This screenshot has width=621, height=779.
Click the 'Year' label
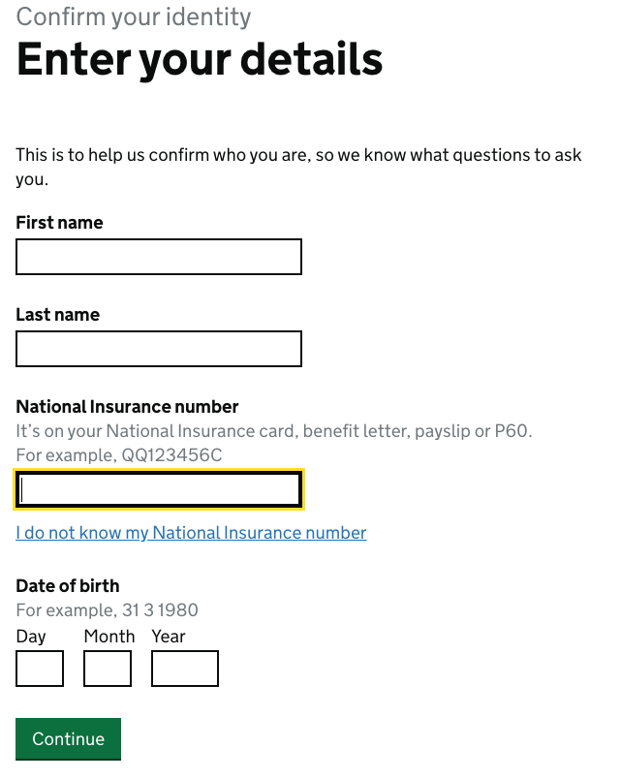click(x=169, y=637)
